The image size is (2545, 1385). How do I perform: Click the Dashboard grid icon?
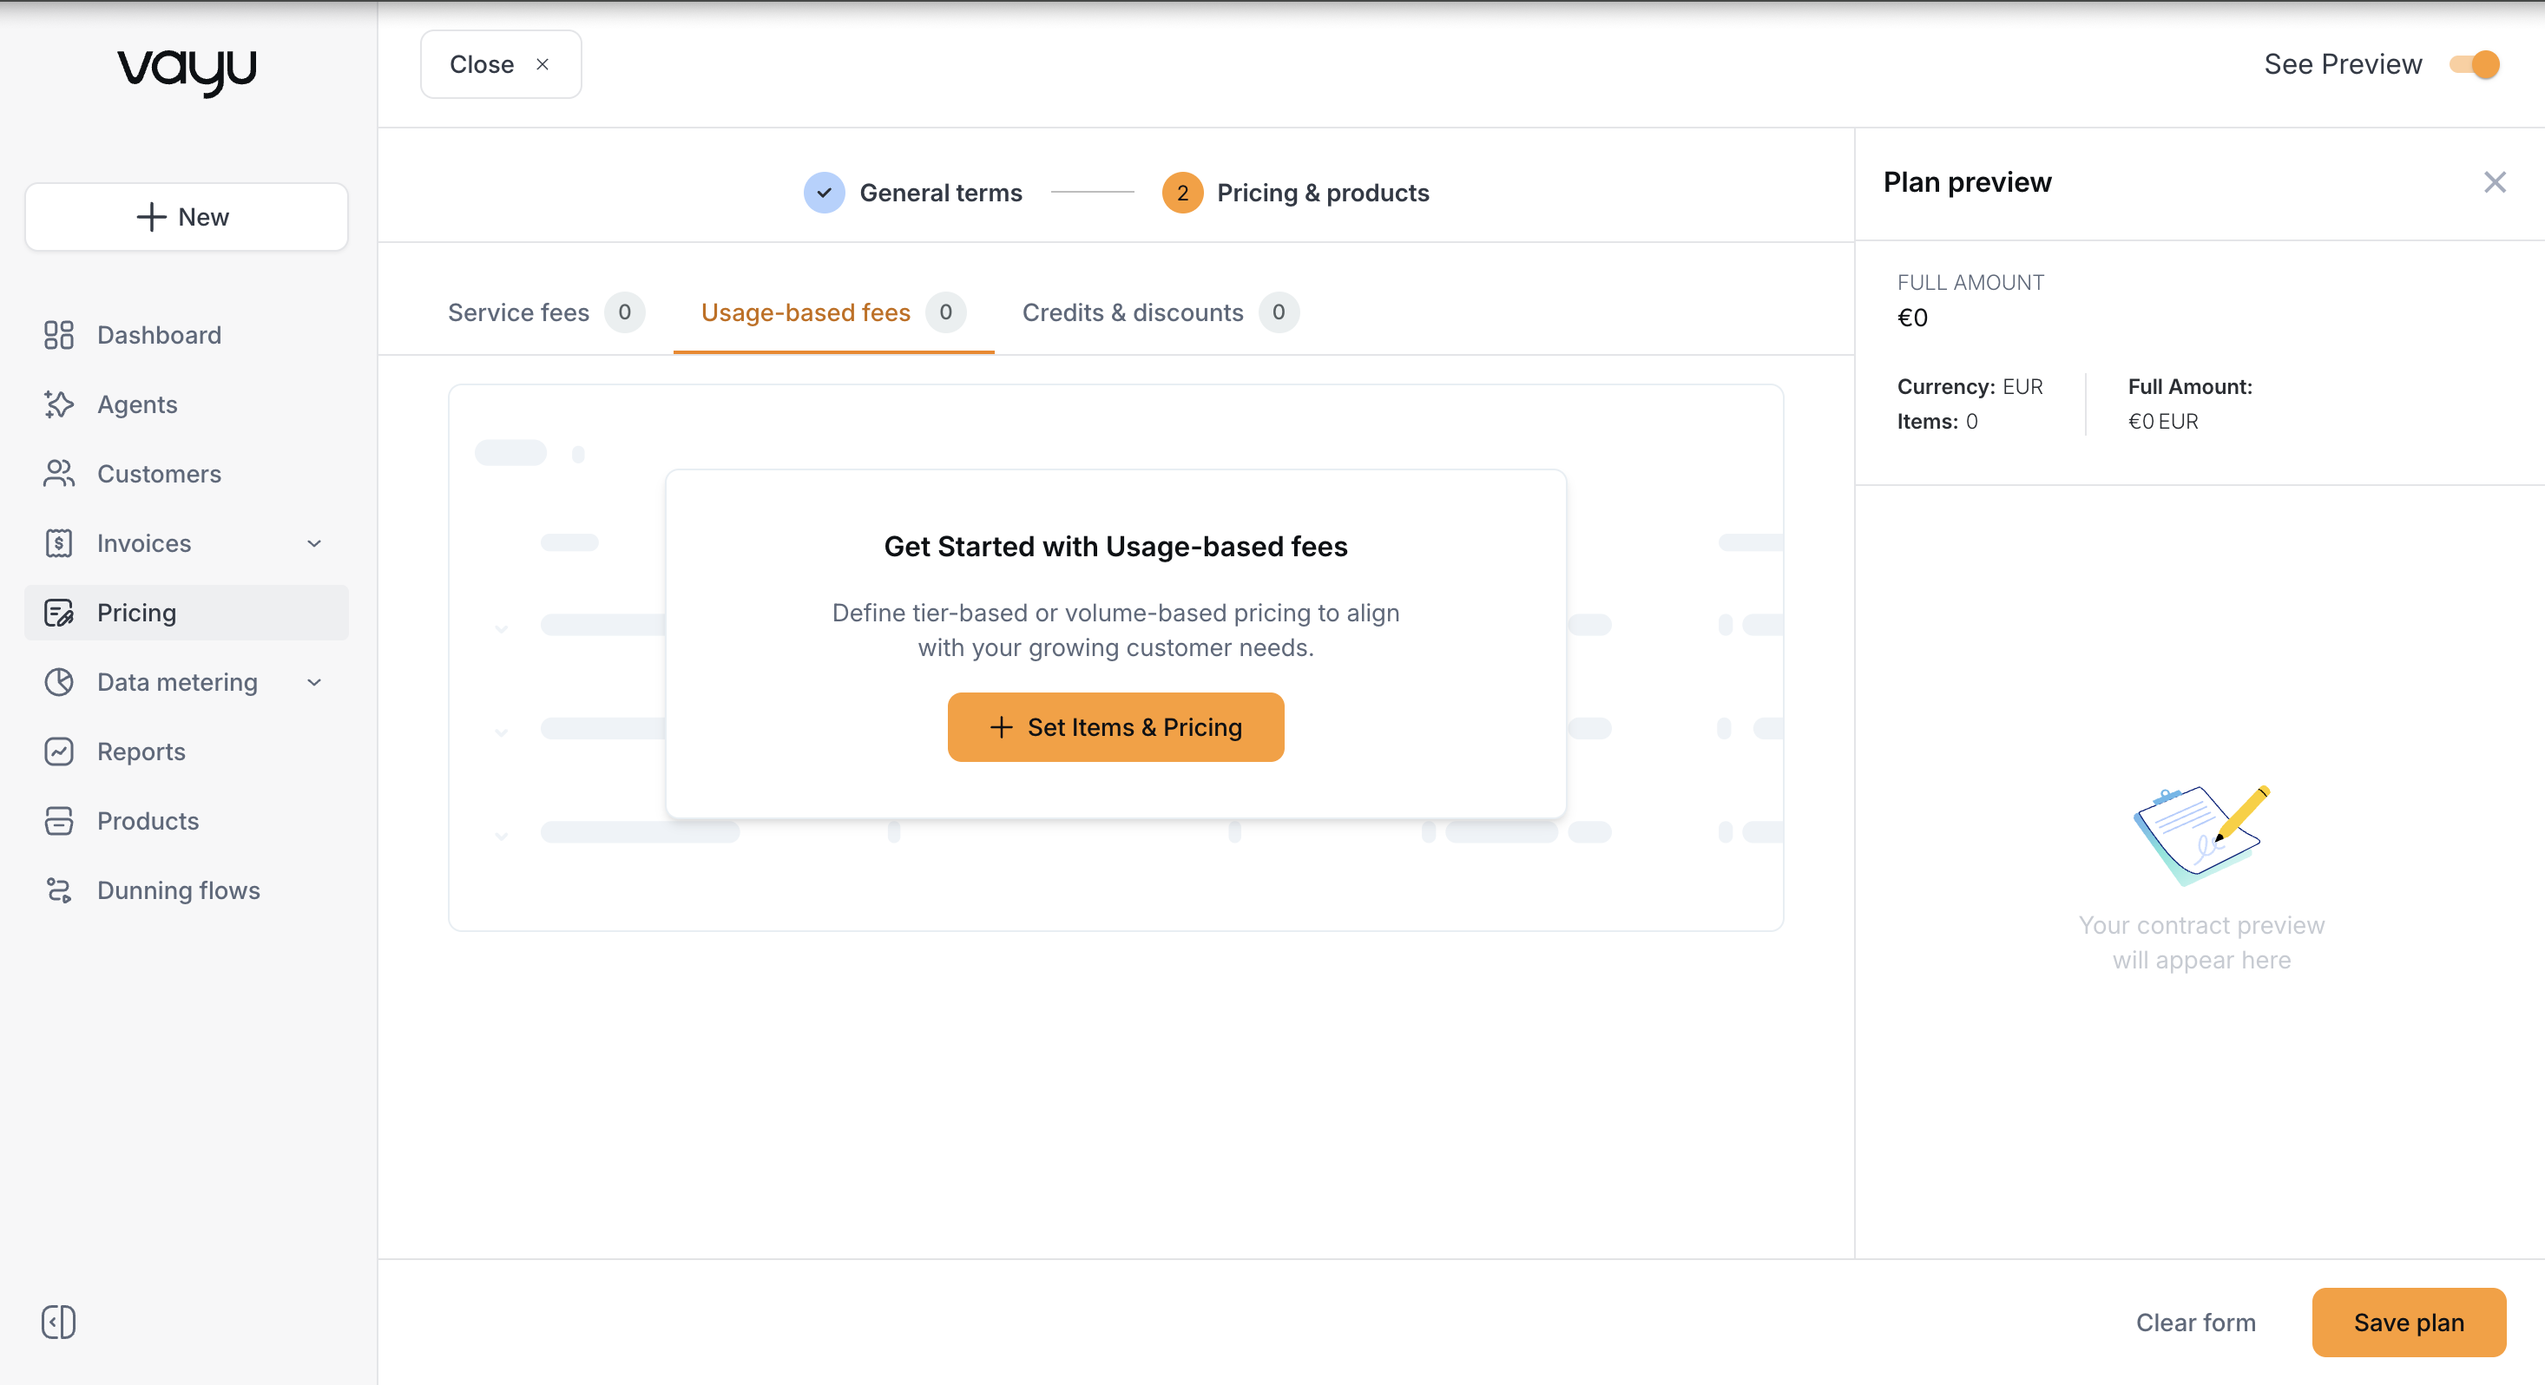(58, 335)
